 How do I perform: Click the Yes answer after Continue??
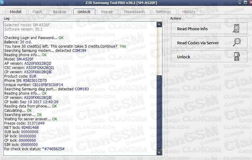pos(123,46)
